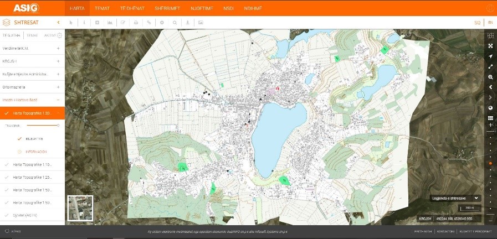The width and height of the screenshot is (497, 239).
Task: Click the full extent arrows icon
Action: click(x=490, y=46)
